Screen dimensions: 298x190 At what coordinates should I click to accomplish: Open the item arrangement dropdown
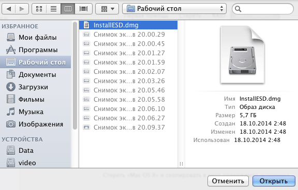tap(107, 9)
